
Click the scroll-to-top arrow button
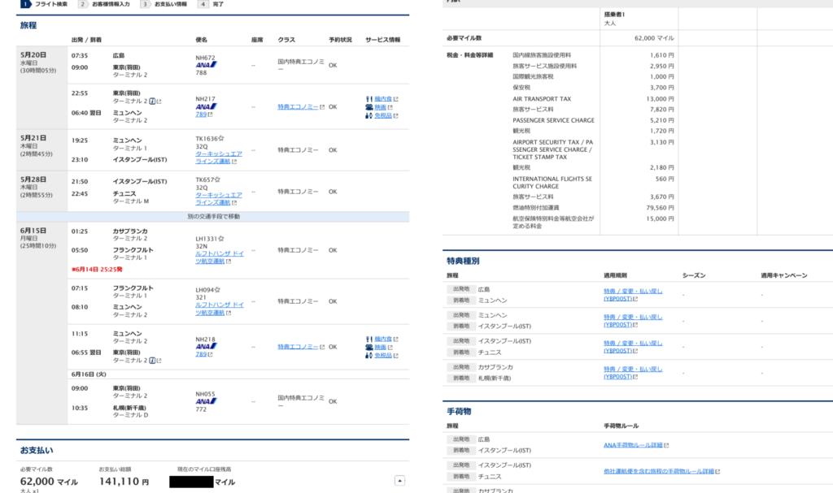click(x=399, y=481)
